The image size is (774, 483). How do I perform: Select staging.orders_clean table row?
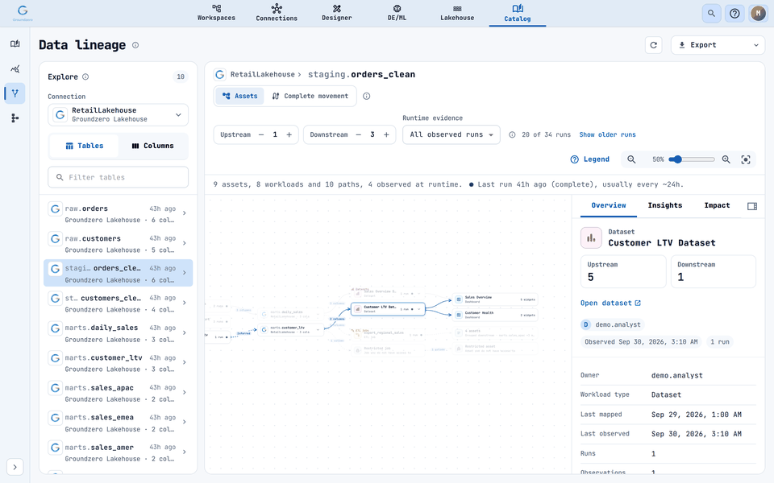pyautogui.click(x=118, y=273)
